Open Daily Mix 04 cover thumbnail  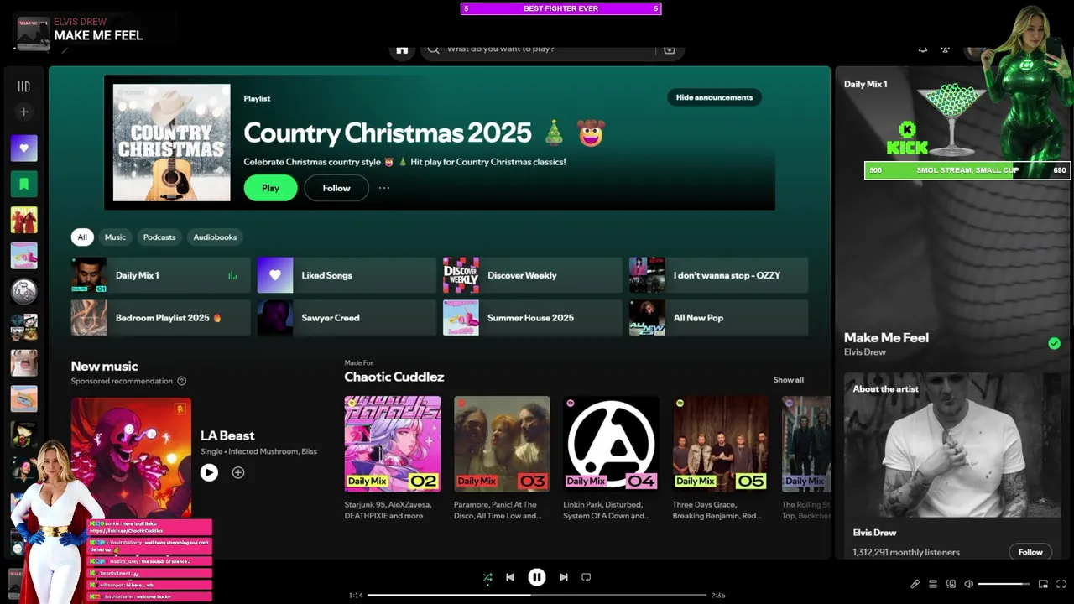coord(611,444)
